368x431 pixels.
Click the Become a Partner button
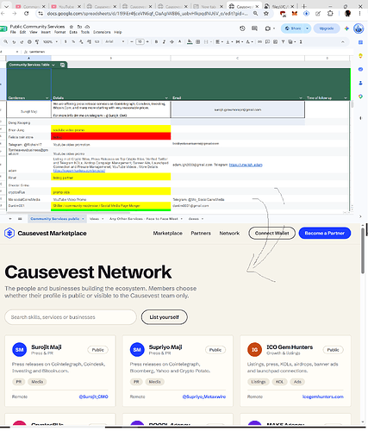(x=325, y=233)
